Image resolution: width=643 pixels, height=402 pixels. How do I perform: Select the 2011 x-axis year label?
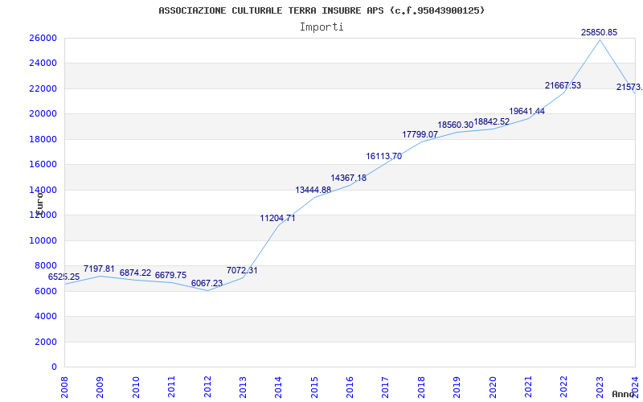(x=171, y=387)
